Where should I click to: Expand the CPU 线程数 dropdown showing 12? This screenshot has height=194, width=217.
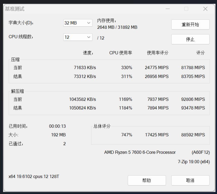pos(78,37)
